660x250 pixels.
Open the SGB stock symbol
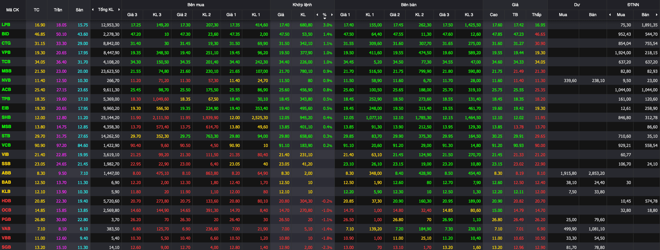coord(6,247)
